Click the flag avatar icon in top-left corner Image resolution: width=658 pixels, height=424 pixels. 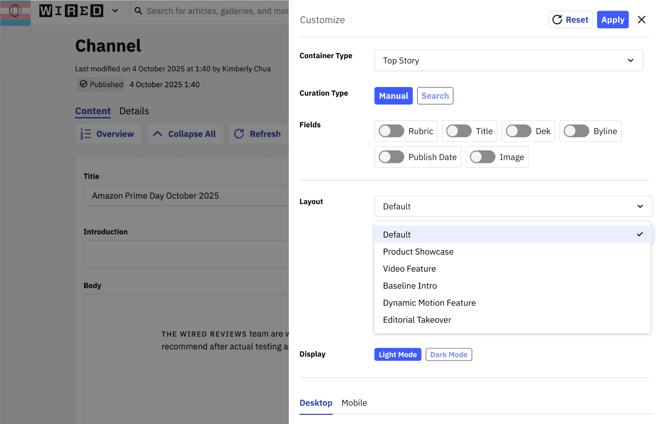tap(15, 11)
